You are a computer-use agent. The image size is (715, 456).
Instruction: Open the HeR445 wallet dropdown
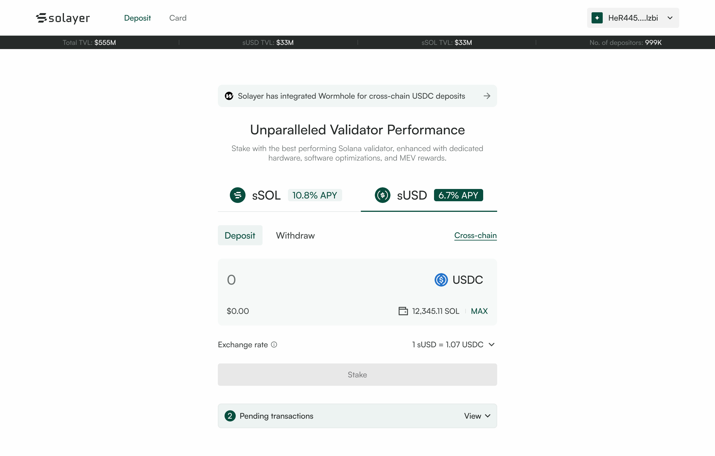pyautogui.click(x=633, y=18)
